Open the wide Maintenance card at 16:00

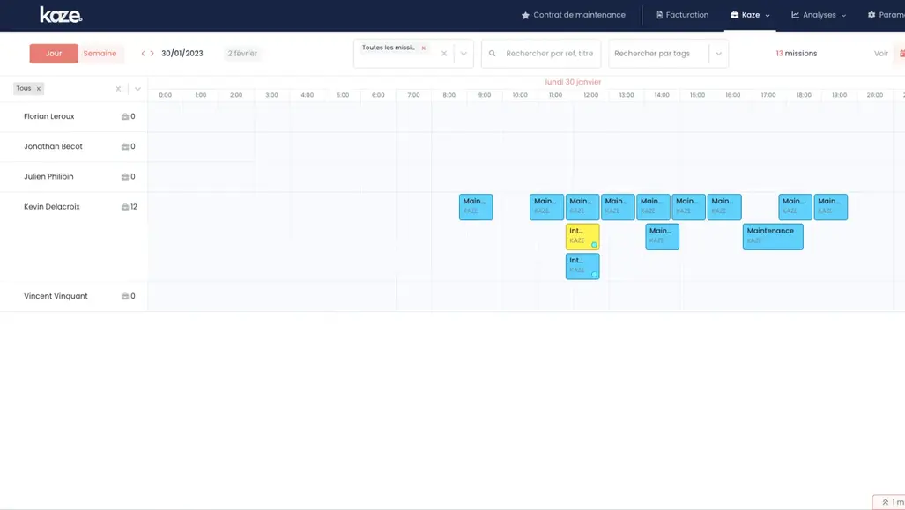(773, 237)
